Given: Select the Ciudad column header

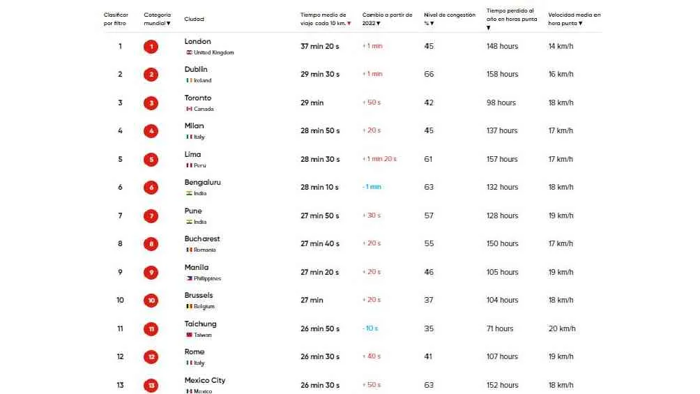Looking at the screenshot, I should (x=194, y=20).
